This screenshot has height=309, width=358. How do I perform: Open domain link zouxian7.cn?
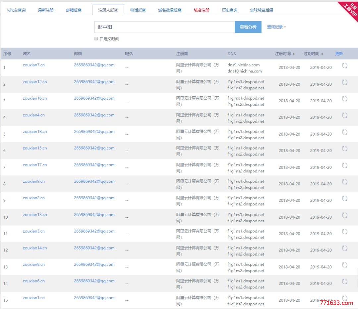[x=33, y=65]
